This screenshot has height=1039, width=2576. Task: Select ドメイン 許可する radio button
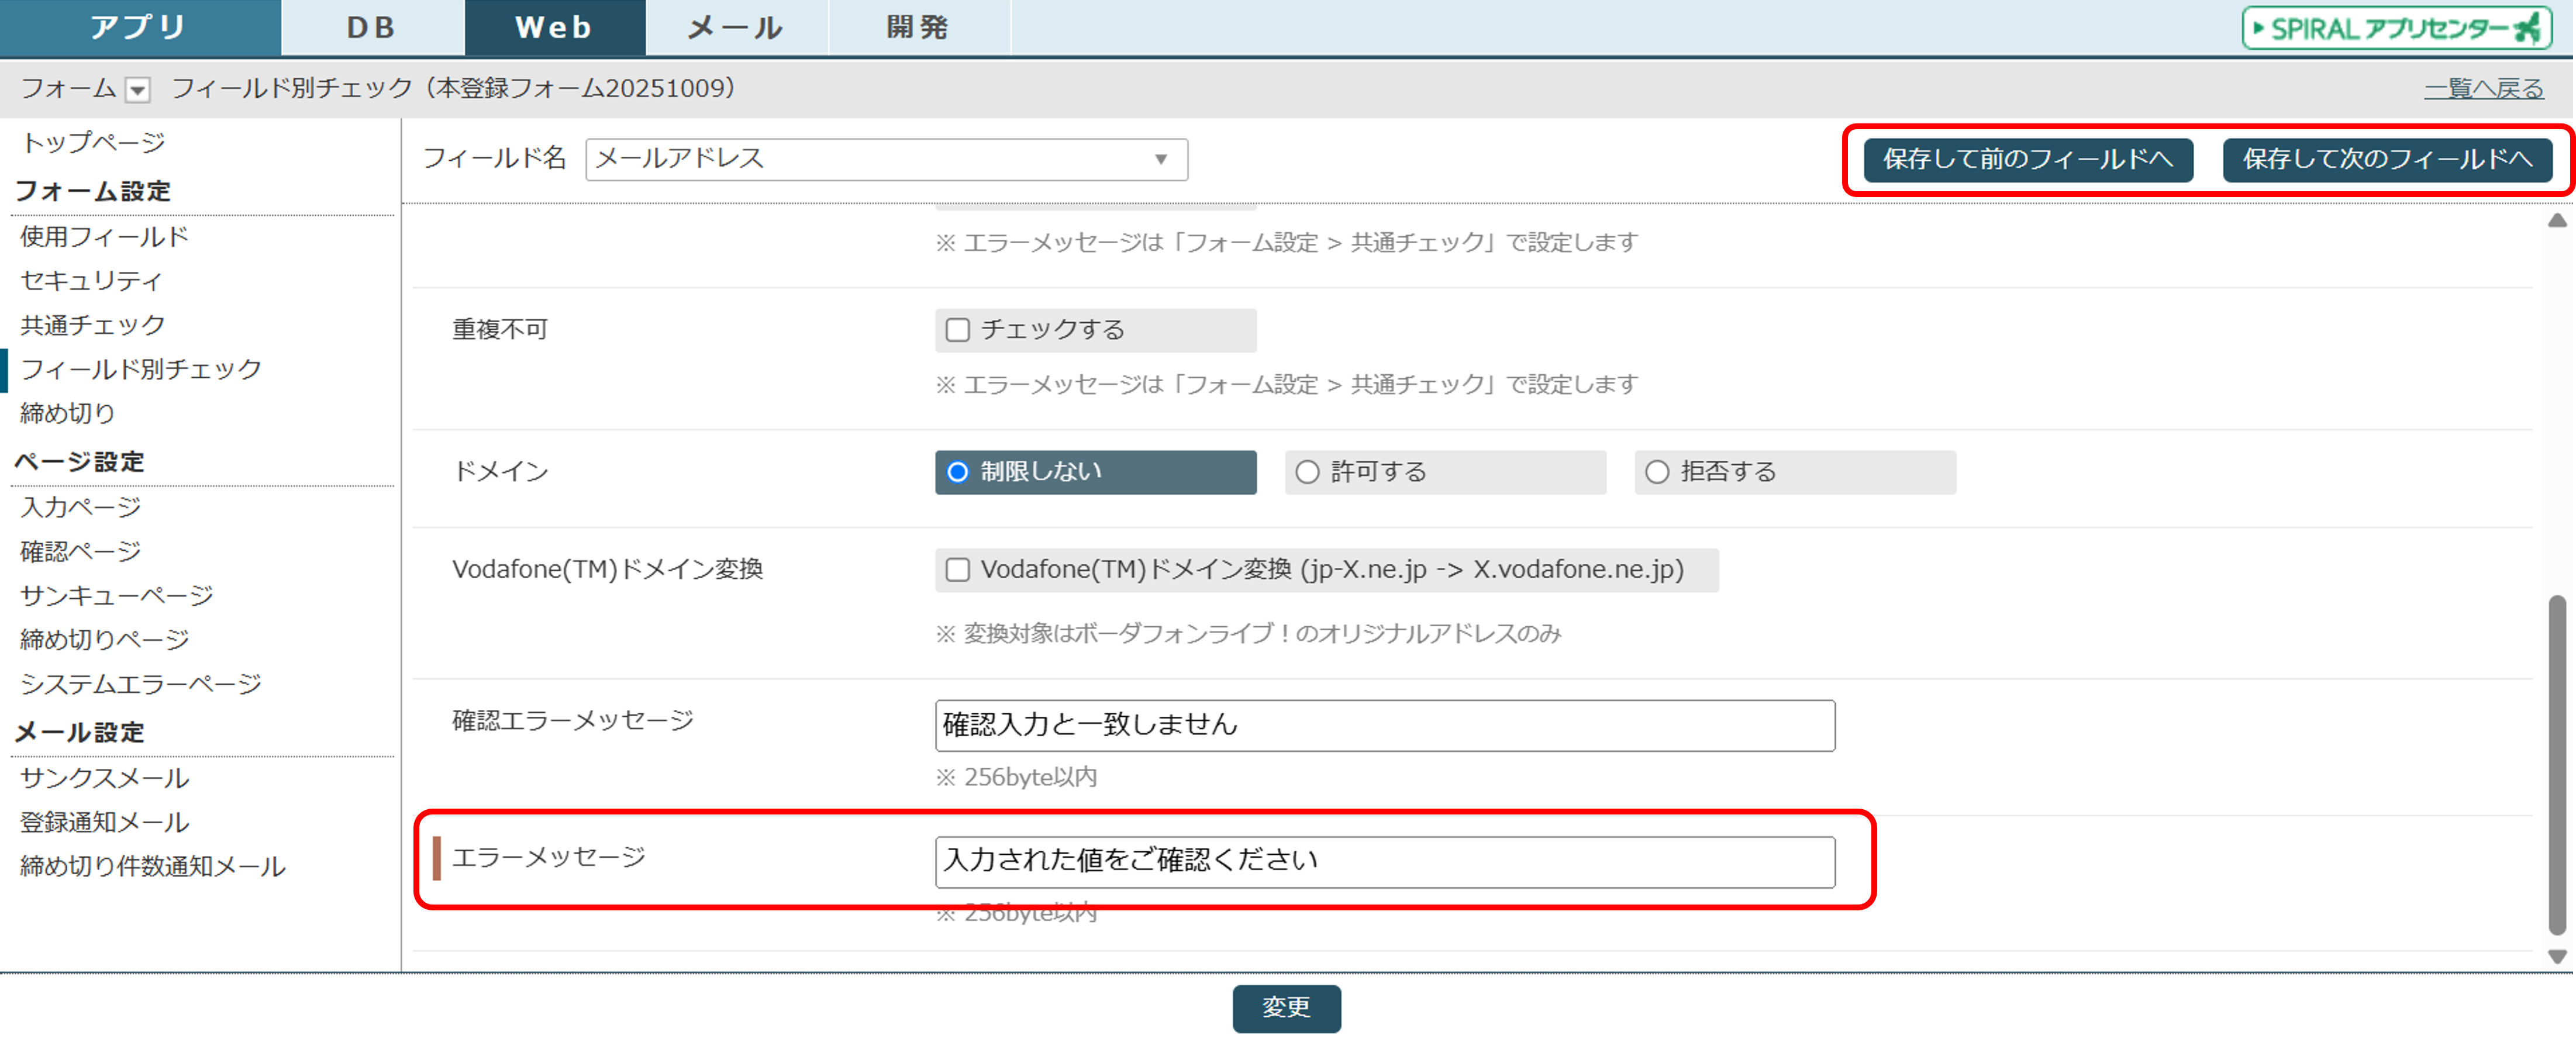click(x=1307, y=472)
